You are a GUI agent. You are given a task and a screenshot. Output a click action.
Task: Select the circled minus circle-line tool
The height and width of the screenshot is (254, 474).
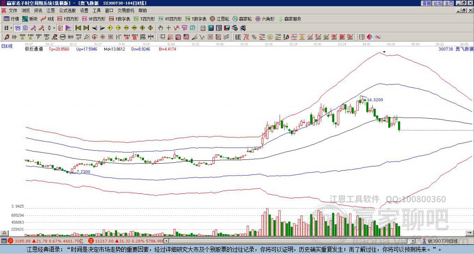62,37
